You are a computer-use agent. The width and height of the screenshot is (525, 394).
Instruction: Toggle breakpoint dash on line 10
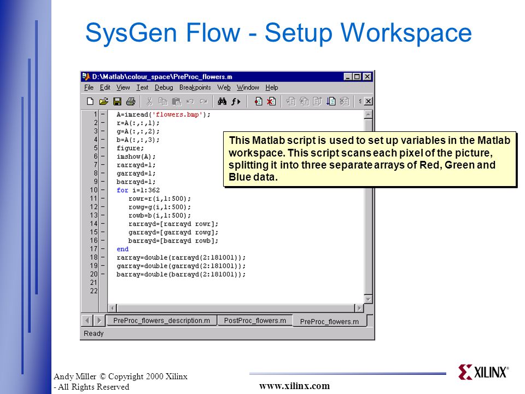pyautogui.click(x=103, y=190)
